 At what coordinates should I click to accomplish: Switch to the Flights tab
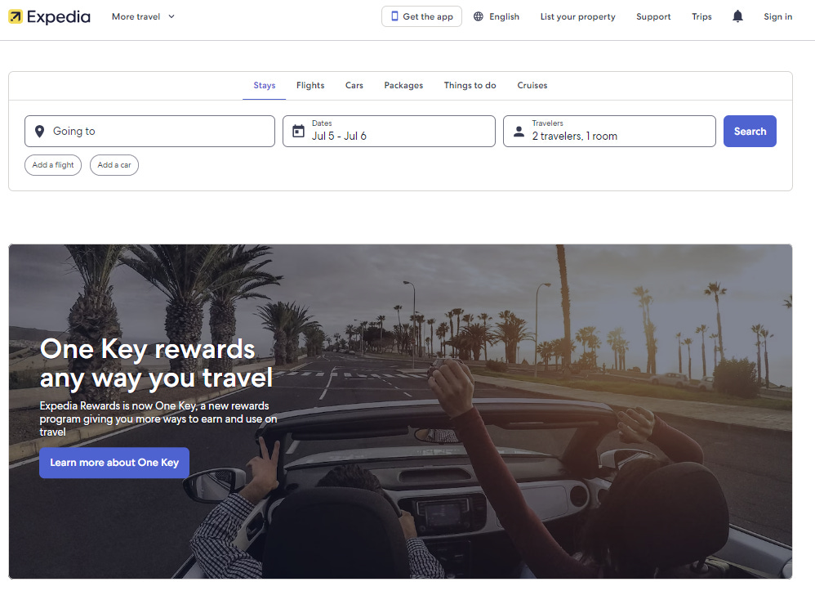310,85
